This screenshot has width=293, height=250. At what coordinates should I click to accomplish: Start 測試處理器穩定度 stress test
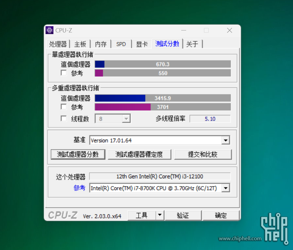coord(139,154)
